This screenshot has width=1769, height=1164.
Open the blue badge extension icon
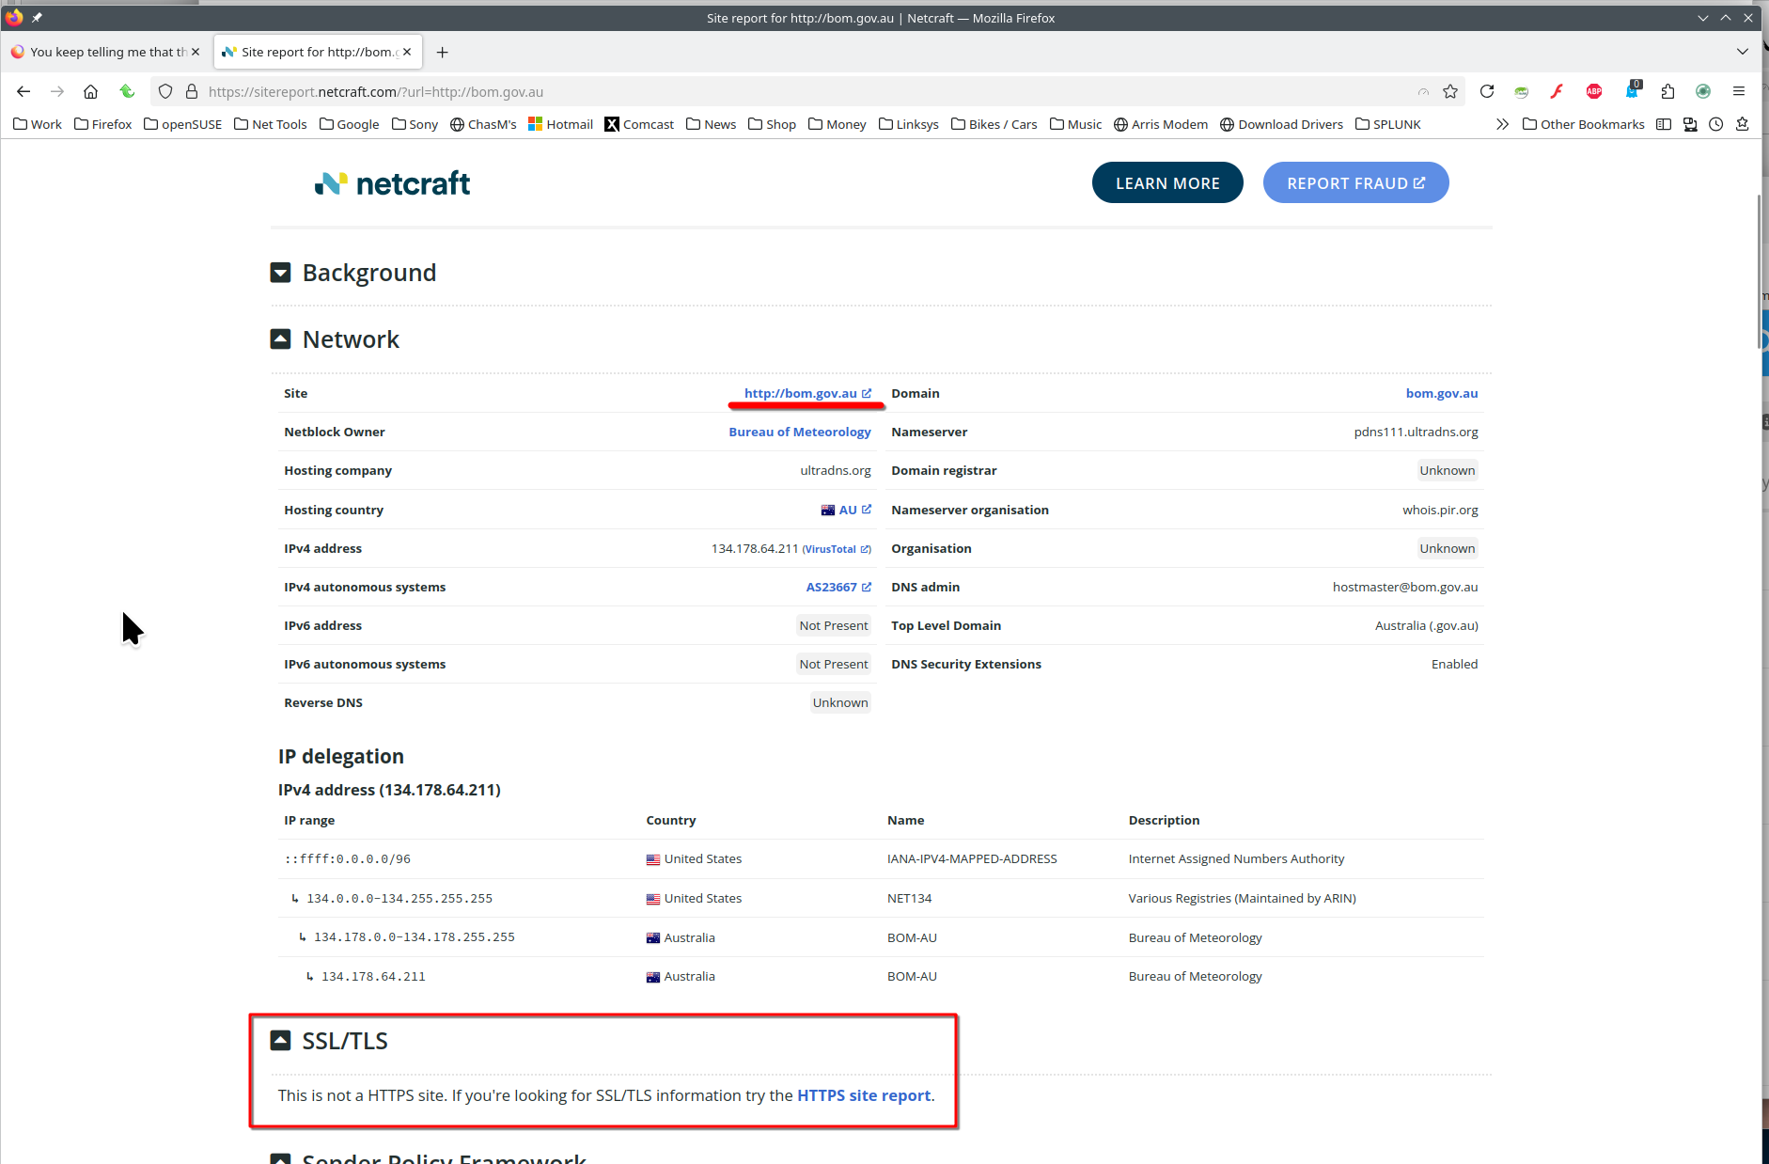point(1632,91)
